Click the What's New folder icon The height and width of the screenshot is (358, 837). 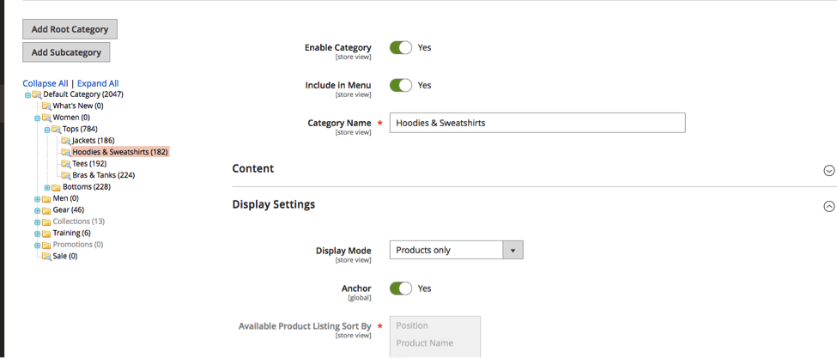click(x=46, y=106)
